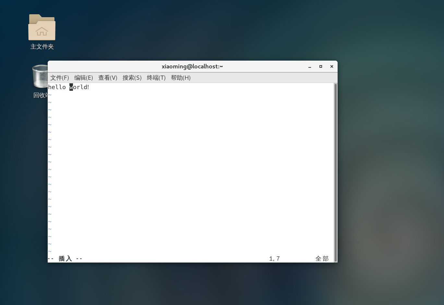
Task: Select the trash can icon on desktop
Action: [x=40, y=77]
